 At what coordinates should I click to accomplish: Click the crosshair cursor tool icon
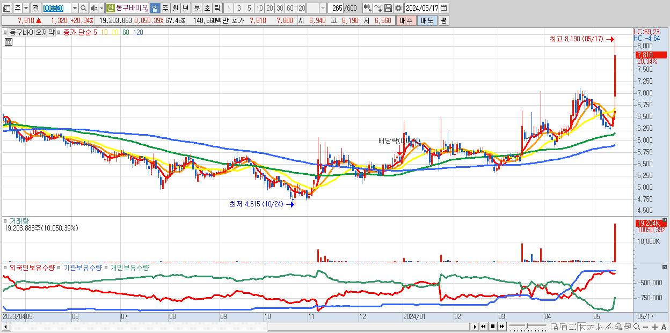pyautogui.click(x=582, y=327)
